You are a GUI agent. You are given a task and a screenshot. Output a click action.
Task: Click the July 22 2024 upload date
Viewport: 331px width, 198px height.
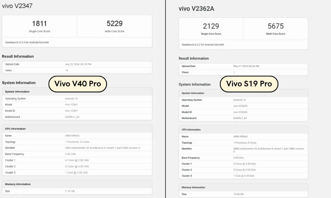tap(78, 64)
